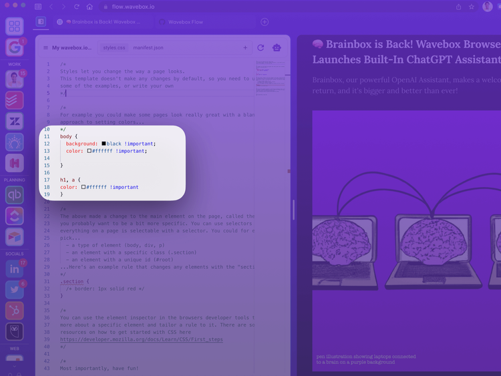Open the Twitter app in sidebar

pyautogui.click(x=14, y=289)
